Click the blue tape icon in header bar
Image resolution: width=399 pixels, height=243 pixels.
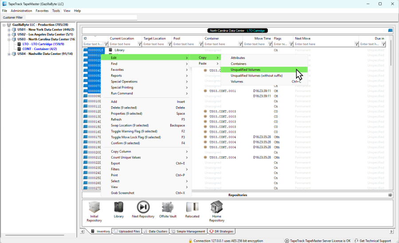pyautogui.click(x=390, y=31)
